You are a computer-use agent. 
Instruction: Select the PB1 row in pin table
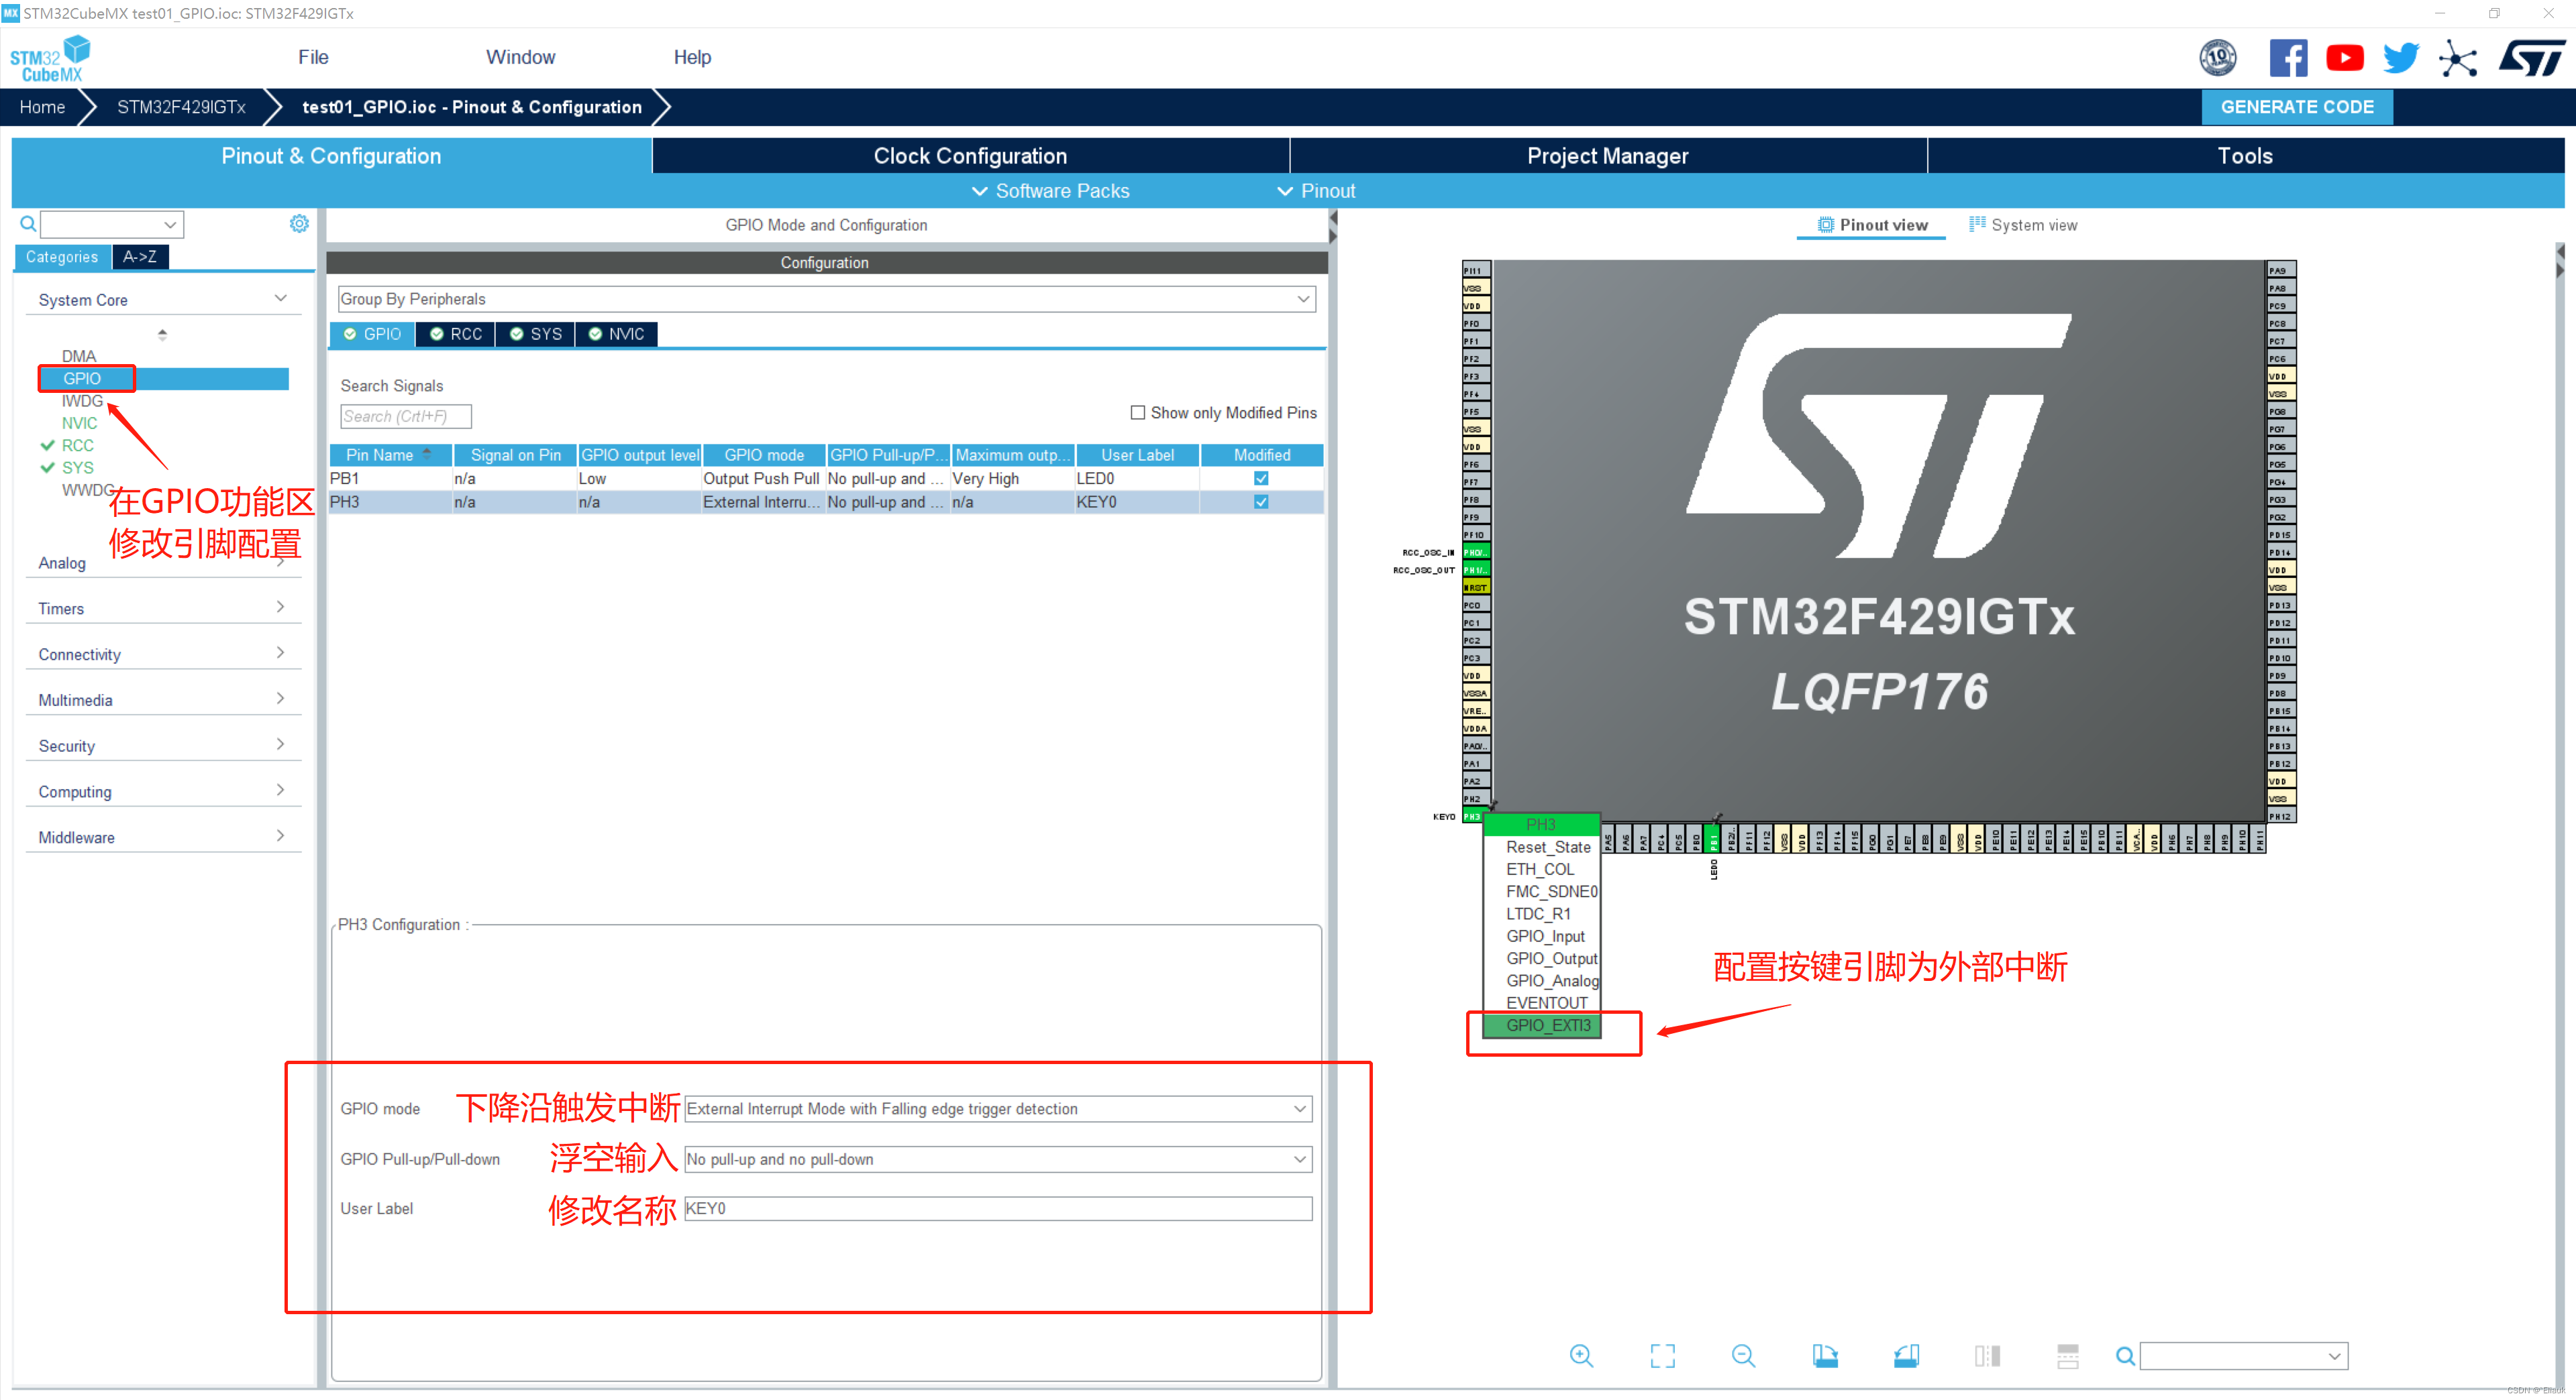826,477
